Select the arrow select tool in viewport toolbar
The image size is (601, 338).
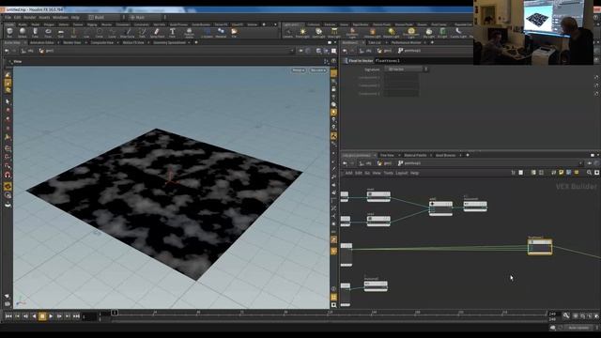point(8,101)
